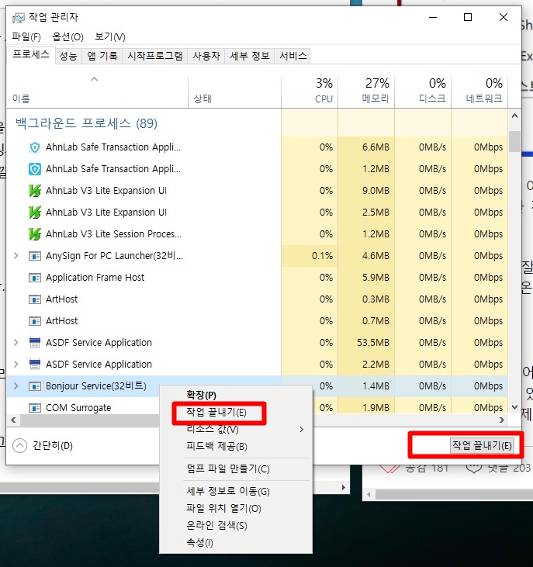Screen dimensions: 533x567
Task: Open the 파일(F) menu
Action: coord(26,37)
